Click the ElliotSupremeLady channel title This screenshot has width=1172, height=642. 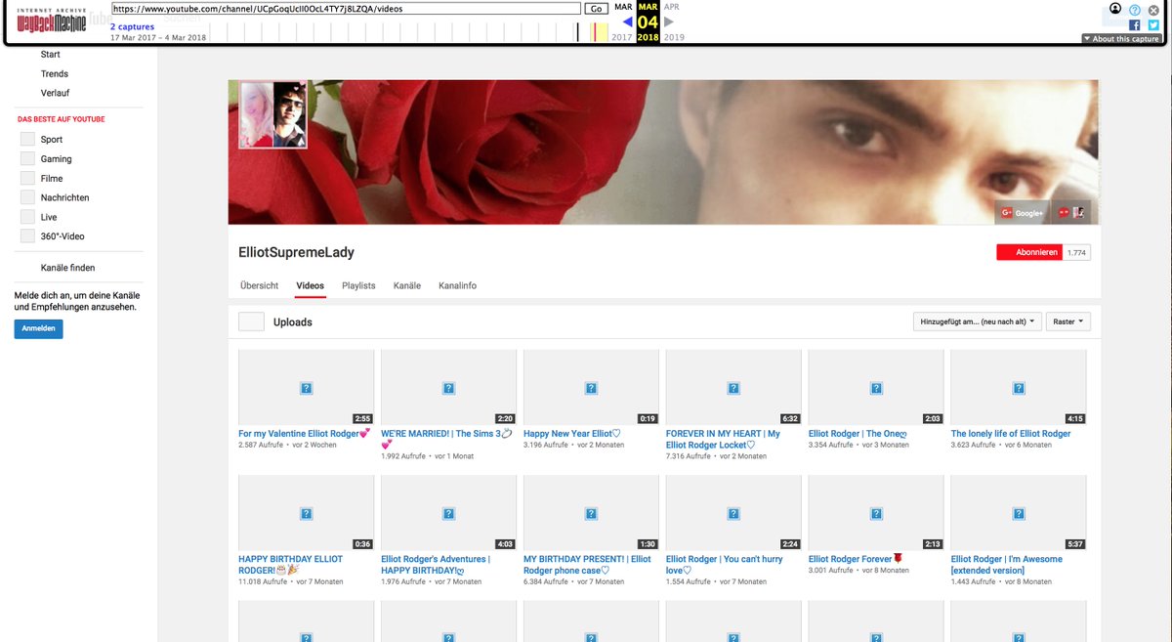(297, 252)
